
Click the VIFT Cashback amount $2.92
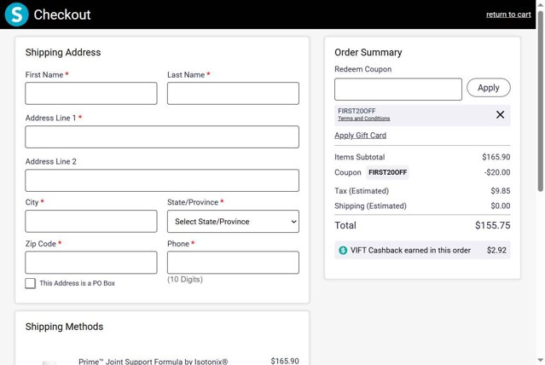pyautogui.click(x=496, y=250)
